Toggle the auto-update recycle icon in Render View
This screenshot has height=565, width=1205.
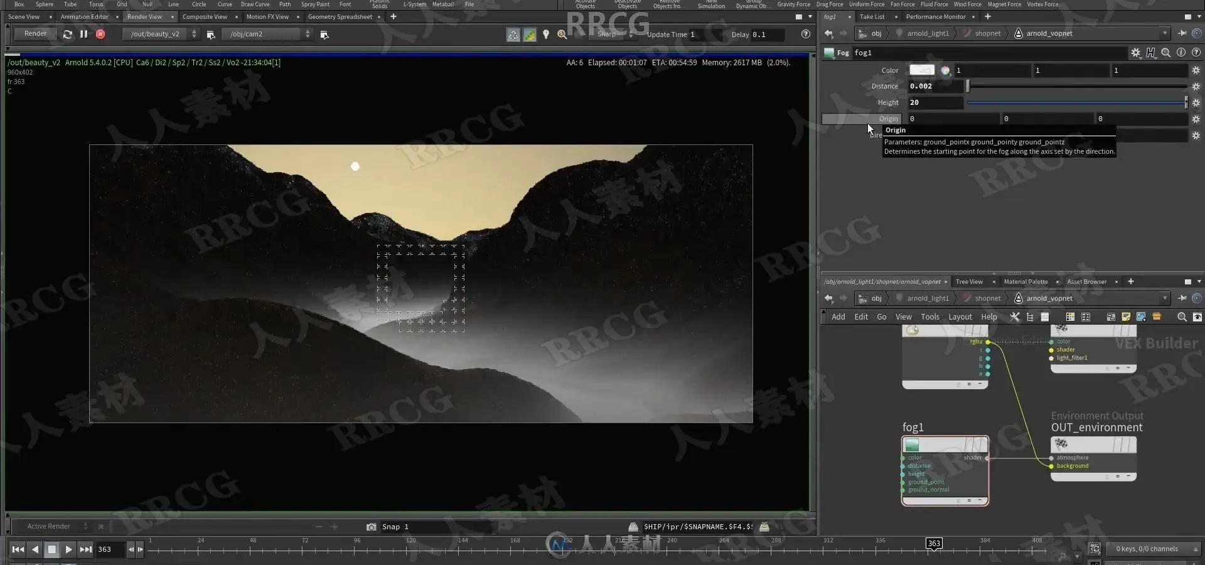click(513, 35)
